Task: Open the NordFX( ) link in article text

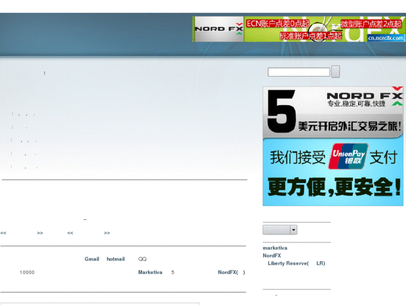Action: point(232,273)
